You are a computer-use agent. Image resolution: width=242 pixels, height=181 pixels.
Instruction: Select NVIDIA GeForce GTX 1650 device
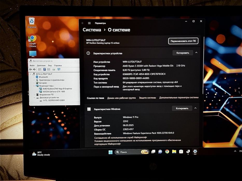pos(54,92)
